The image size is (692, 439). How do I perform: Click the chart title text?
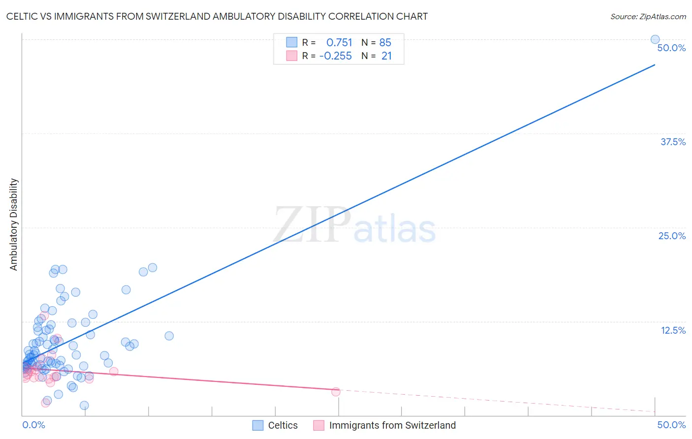[x=217, y=16]
